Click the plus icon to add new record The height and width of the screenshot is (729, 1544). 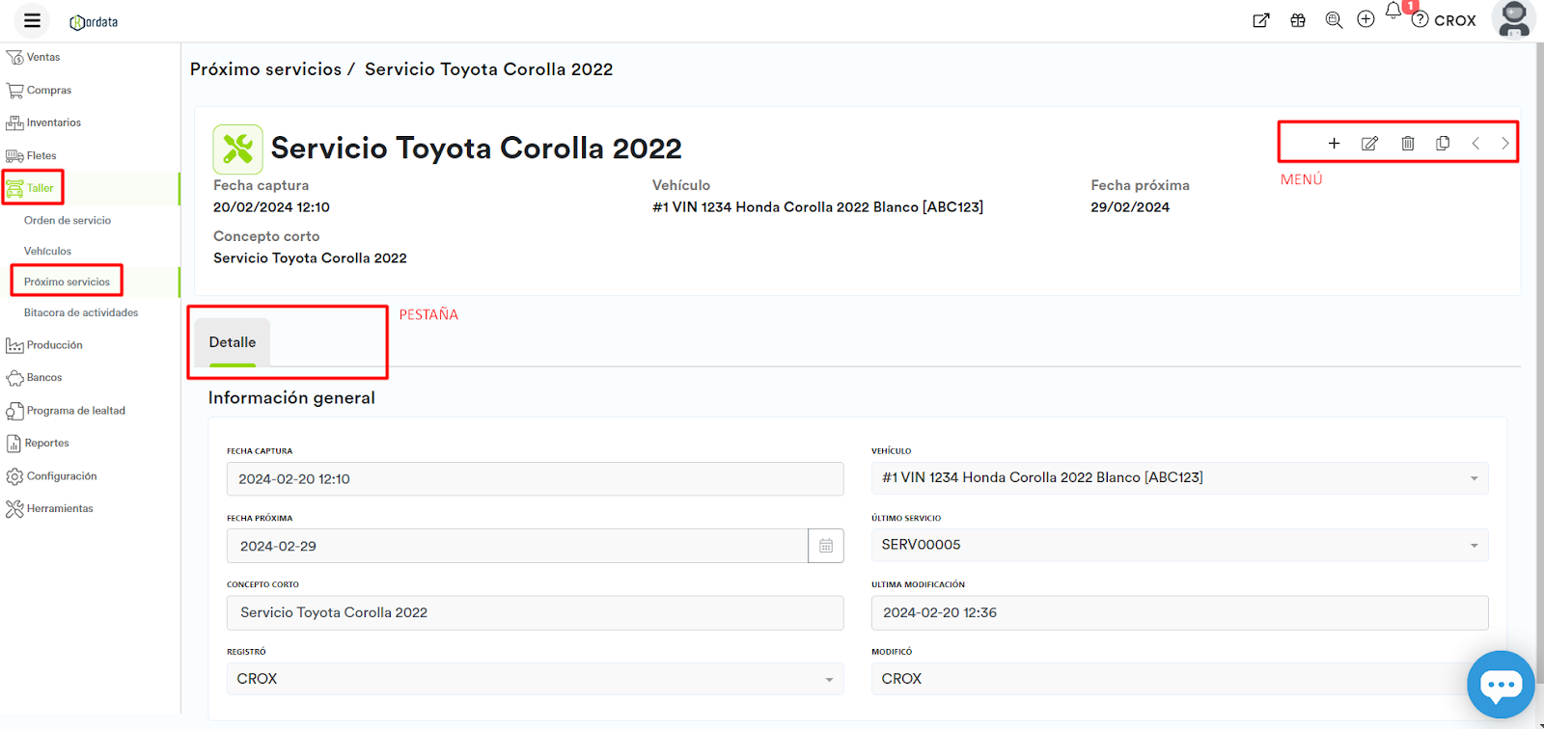point(1334,144)
